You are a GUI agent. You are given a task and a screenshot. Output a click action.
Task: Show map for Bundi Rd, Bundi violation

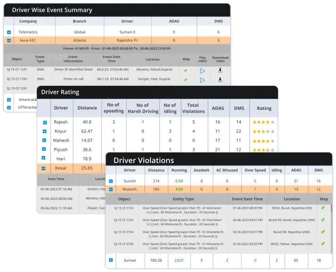[x=323, y=220]
